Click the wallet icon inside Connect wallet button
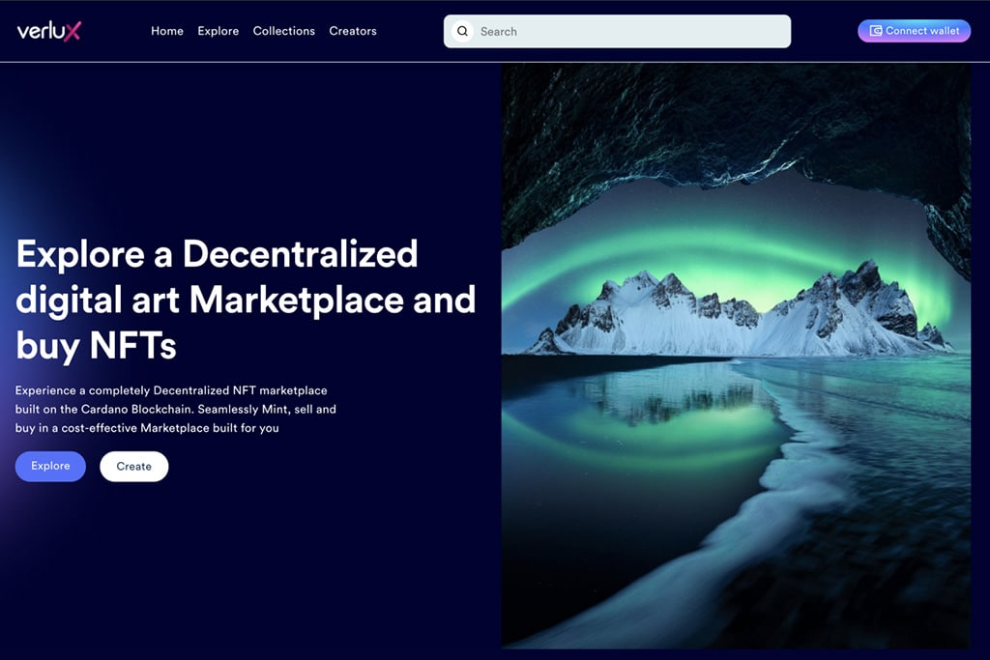 tap(876, 30)
